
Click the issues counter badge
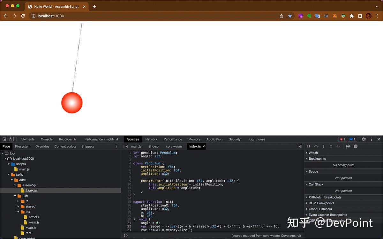[x=352, y=139]
